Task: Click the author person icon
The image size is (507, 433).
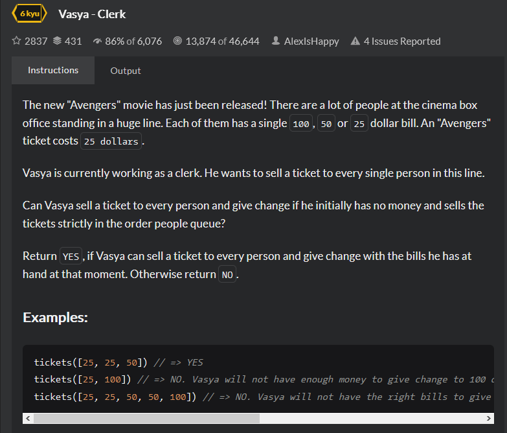Action: pos(275,41)
